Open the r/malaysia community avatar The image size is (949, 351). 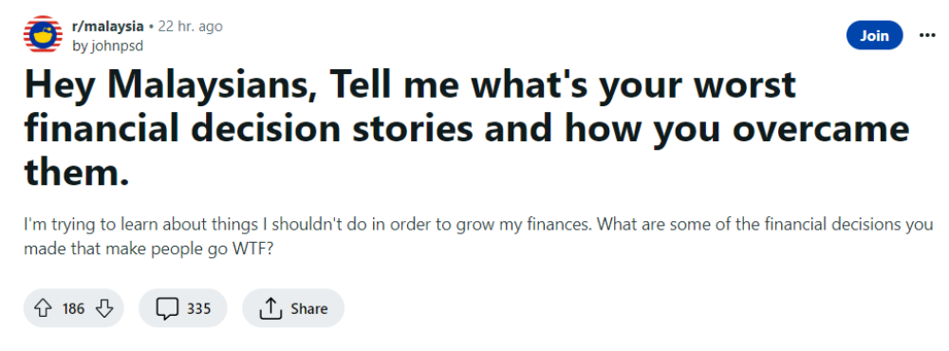(43, 35)
